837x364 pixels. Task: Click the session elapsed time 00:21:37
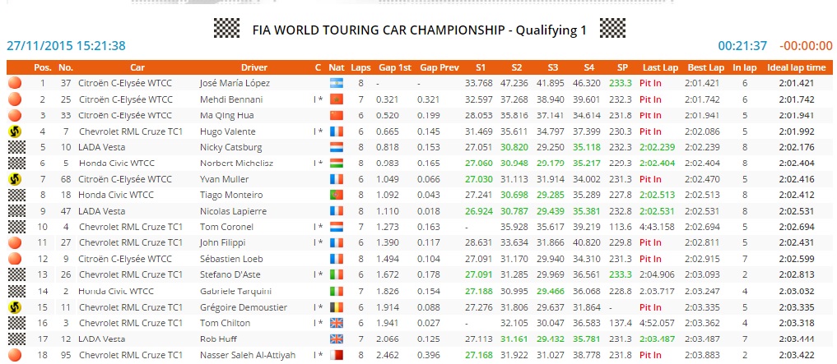(742, 46)
